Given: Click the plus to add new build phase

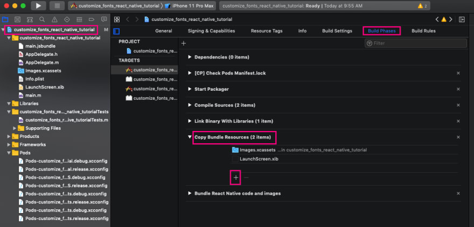Looking at the screenshot, I should (x=183, y=43).
